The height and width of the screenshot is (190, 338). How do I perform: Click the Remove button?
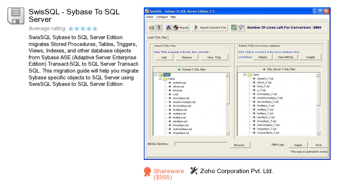[x=187, y=57]
